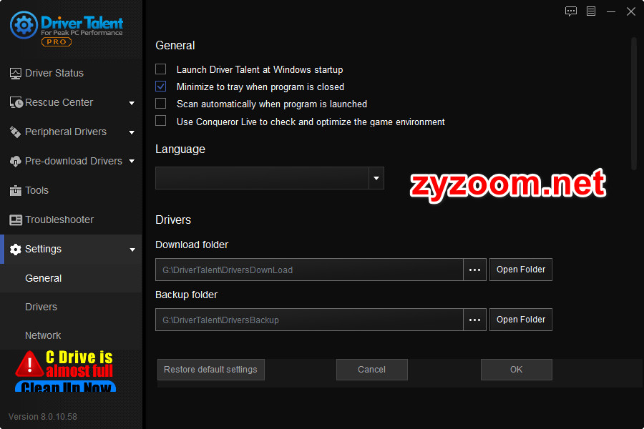The height and width of the screenshot is (429, 644).
Task: Expand the Rescue Center submenu arrow
Action: point(132,103)
